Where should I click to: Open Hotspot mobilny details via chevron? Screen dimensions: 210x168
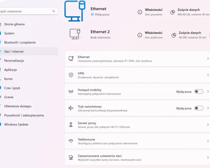pyautogui.click(x=208, y=91)
